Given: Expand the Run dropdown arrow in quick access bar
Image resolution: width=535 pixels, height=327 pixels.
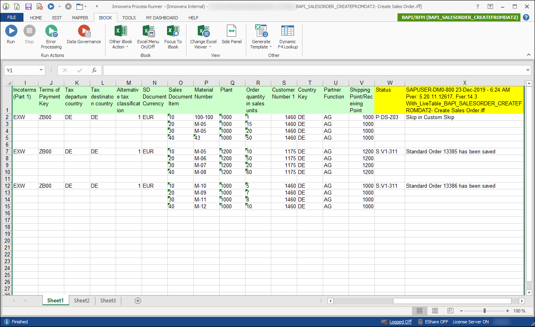Looking at the screenshot, I should tap(60, 6).
